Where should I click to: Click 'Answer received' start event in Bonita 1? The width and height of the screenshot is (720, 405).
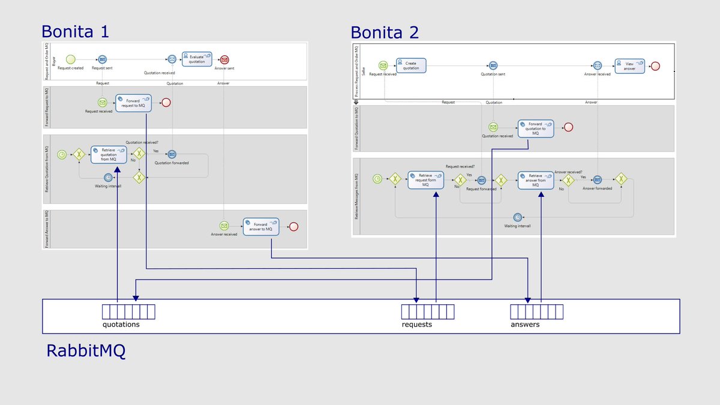(224, 226)
